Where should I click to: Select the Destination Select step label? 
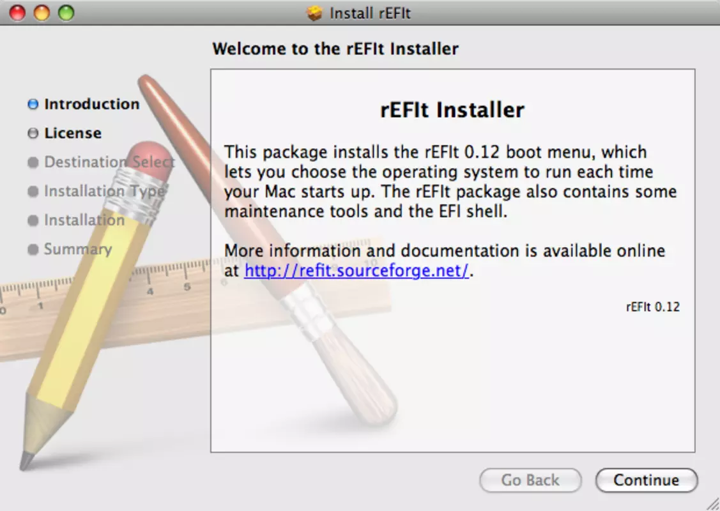tap(109, 162)
